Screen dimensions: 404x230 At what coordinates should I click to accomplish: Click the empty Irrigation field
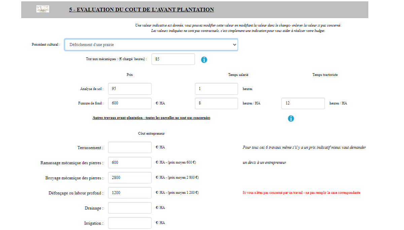(130, 223)
